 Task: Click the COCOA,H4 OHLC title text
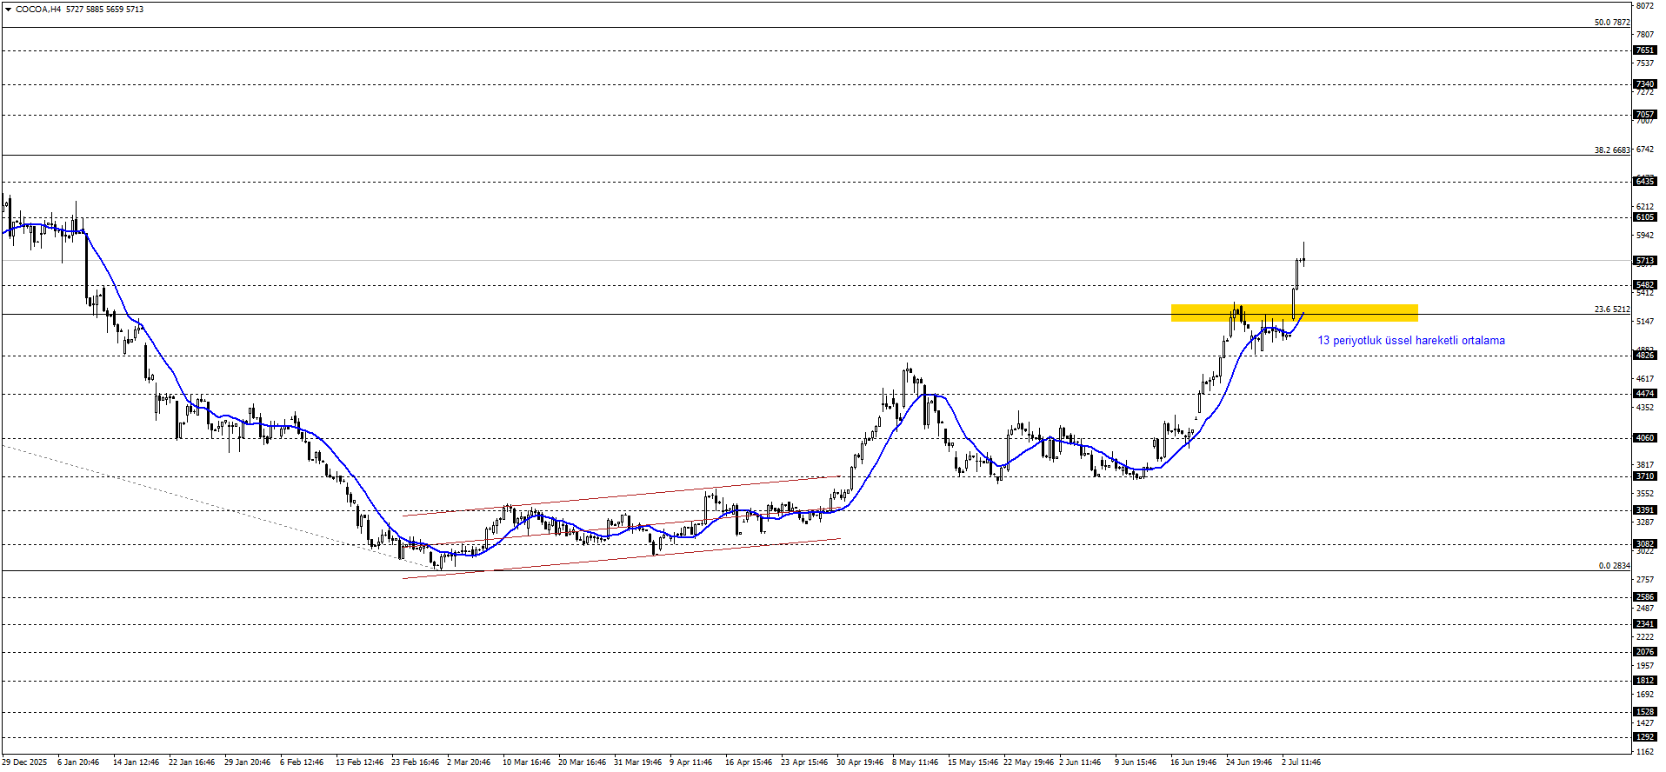tap(80, 10)
